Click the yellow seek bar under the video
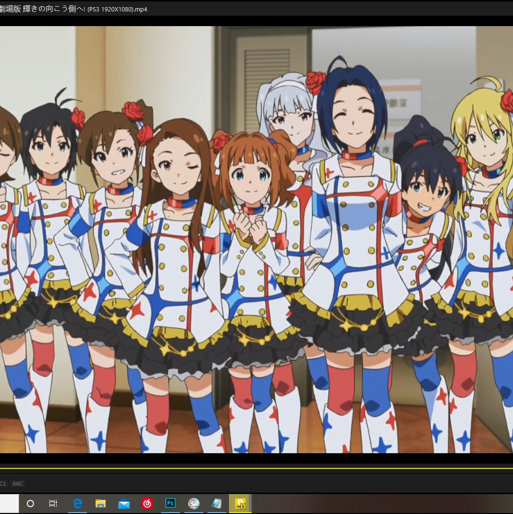The image size is (513, 514). (256, 468)
